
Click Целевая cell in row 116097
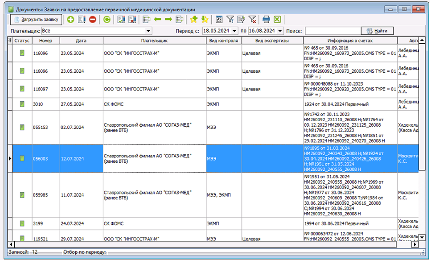point(272,89)
